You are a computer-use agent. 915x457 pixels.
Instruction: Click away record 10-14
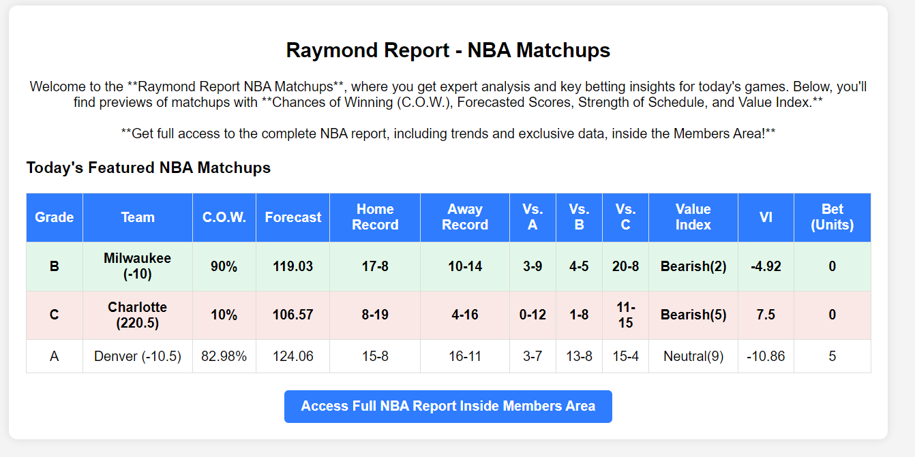tap(465, 266)
